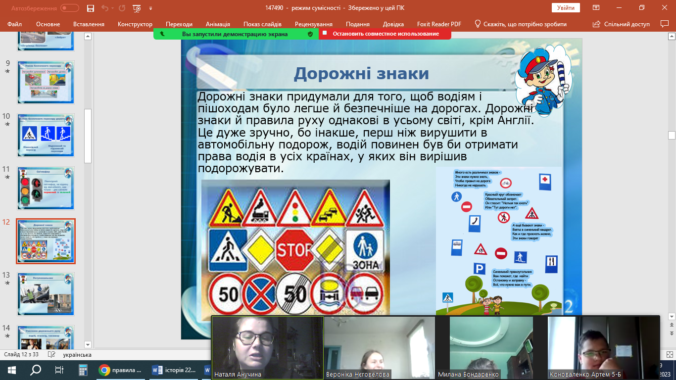
Task: Click main slide vertical scrollbar up arrow
Action: click(672, 37)
